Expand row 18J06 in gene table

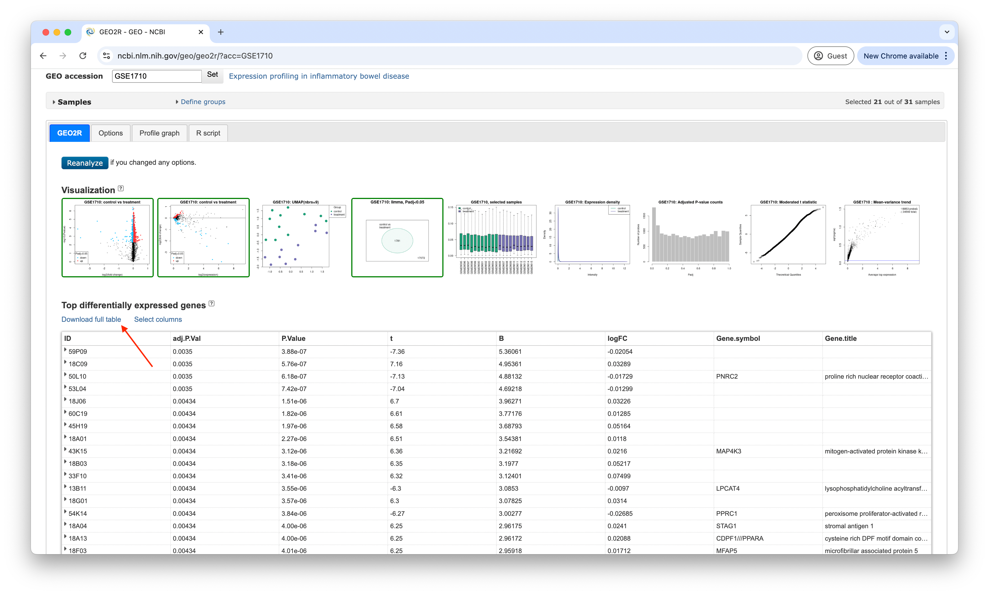[65, 400]
